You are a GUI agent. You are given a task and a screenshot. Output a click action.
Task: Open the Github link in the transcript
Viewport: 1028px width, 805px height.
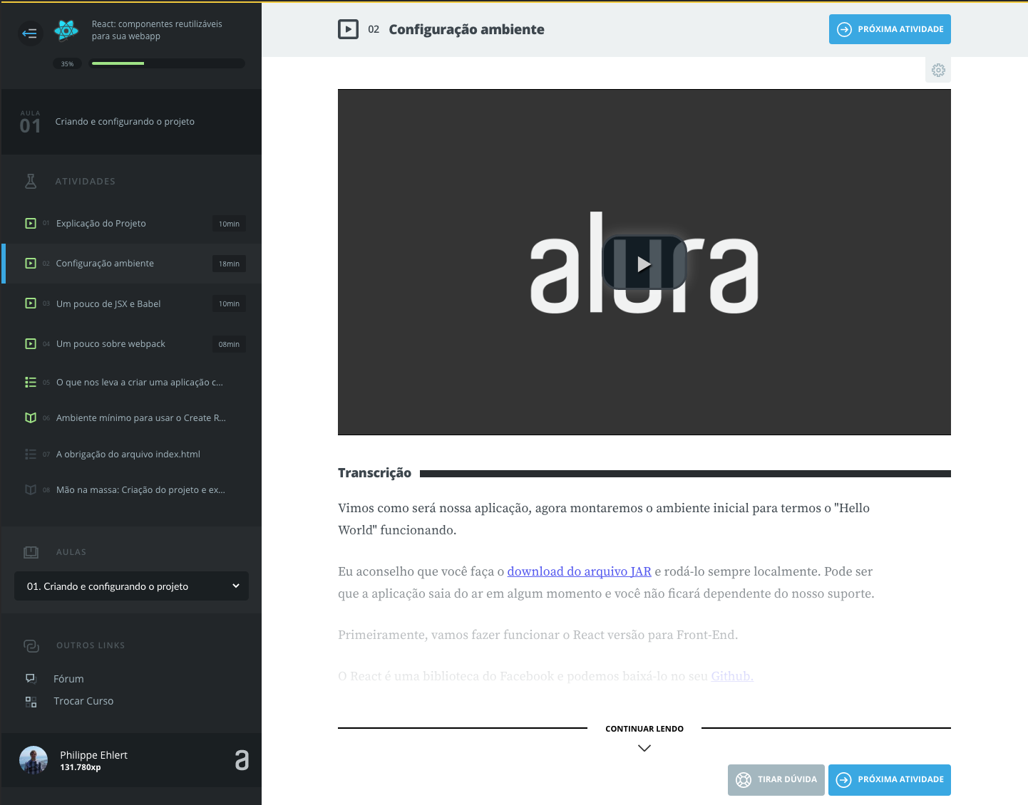click(731, 676)
